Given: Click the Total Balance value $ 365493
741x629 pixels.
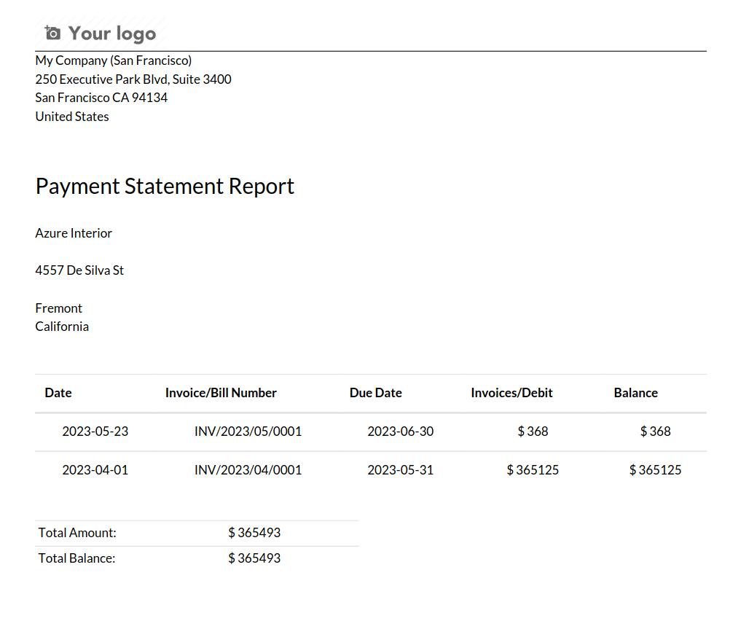Looking at the screenshot, I should (254, 558).
